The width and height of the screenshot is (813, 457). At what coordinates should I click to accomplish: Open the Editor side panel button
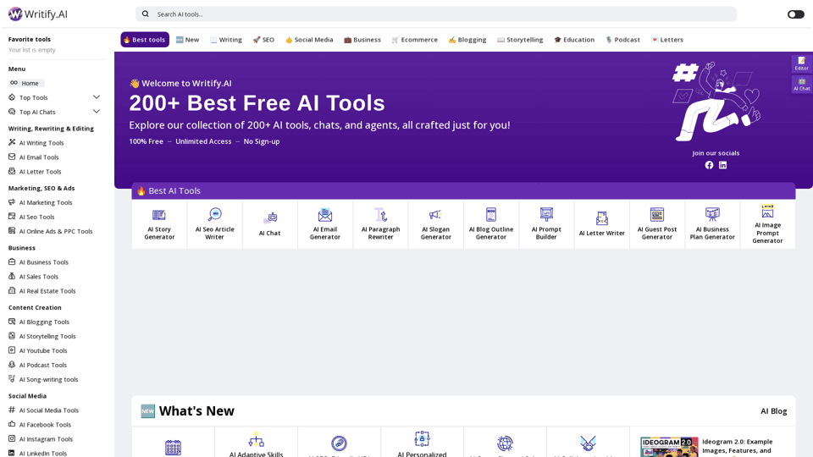coord(802,63)
